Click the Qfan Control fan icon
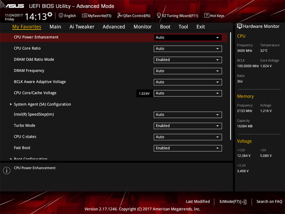 (x=120, y=15)
